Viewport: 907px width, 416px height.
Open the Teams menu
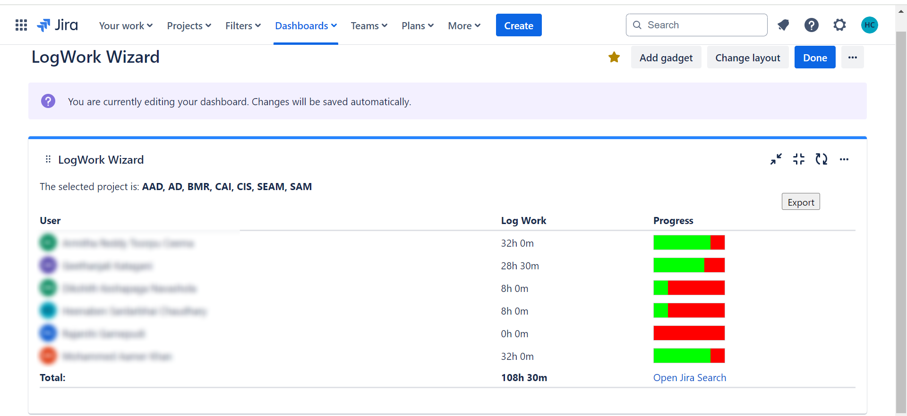[369, 26]
